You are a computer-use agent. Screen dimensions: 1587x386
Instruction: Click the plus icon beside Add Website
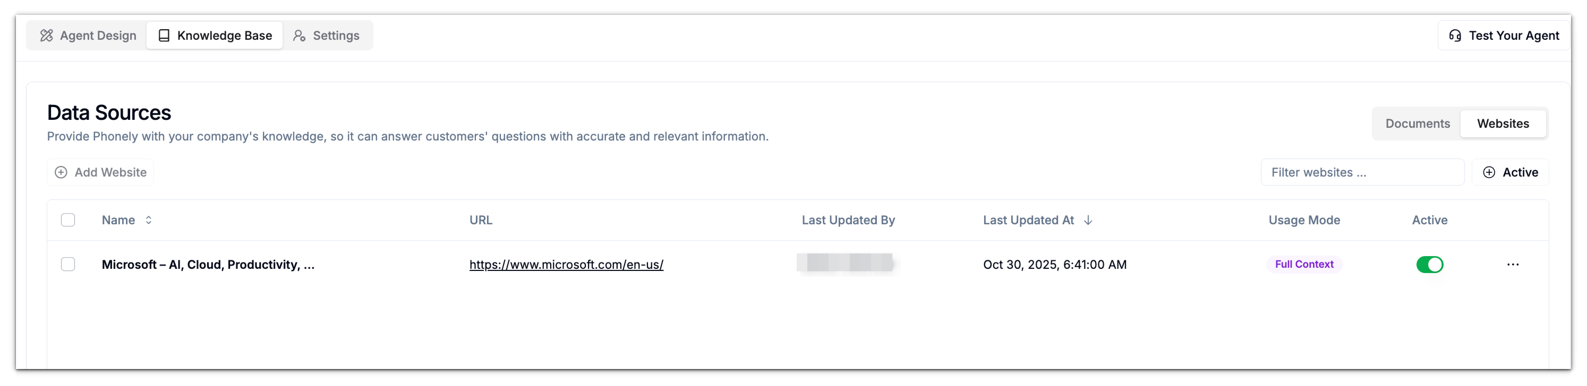61,172
